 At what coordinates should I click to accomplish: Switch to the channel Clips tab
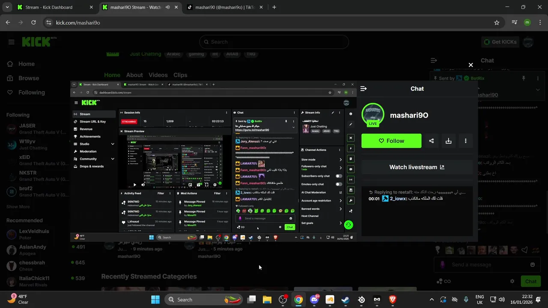180,75
